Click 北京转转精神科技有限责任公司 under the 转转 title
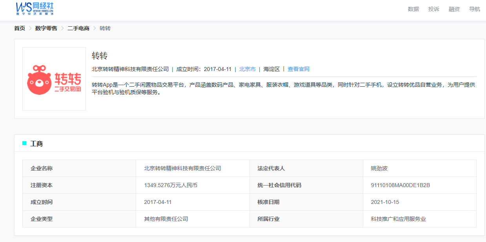 point(130,69)
